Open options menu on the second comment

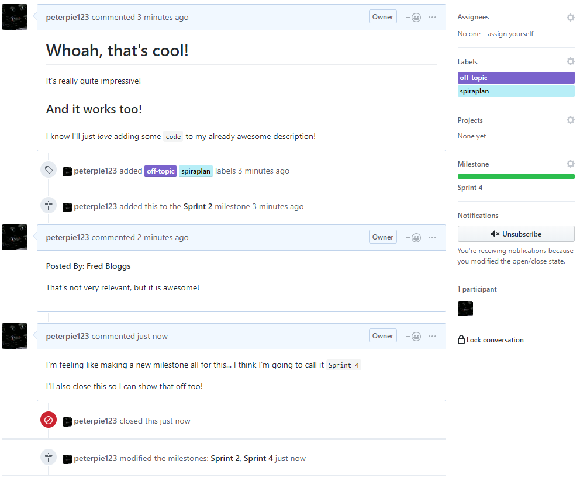click(433, 238)
